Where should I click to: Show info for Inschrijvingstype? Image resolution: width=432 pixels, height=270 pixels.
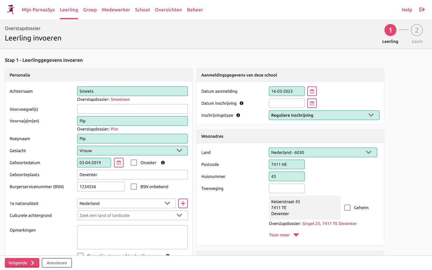click(238, 115)
